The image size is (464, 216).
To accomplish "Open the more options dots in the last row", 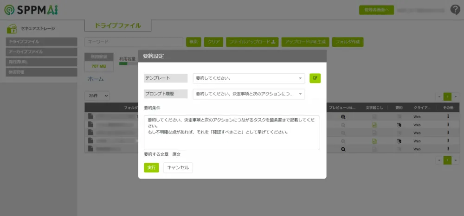I will pos(448,149).
